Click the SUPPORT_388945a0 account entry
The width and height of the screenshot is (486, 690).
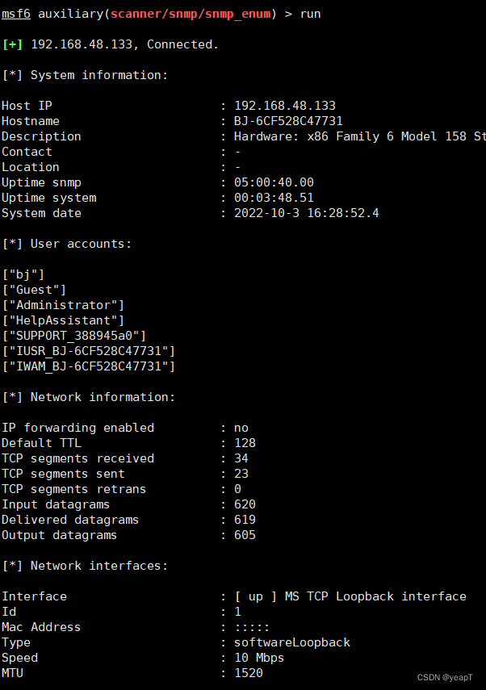point(74,336)
